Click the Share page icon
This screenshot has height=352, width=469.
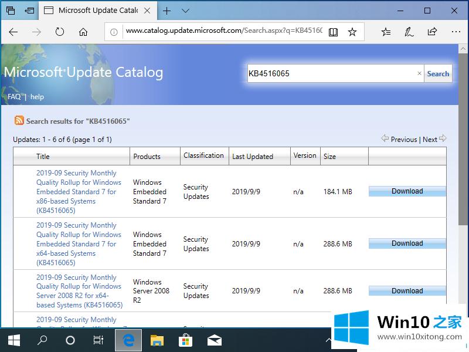tap(432, 32)
